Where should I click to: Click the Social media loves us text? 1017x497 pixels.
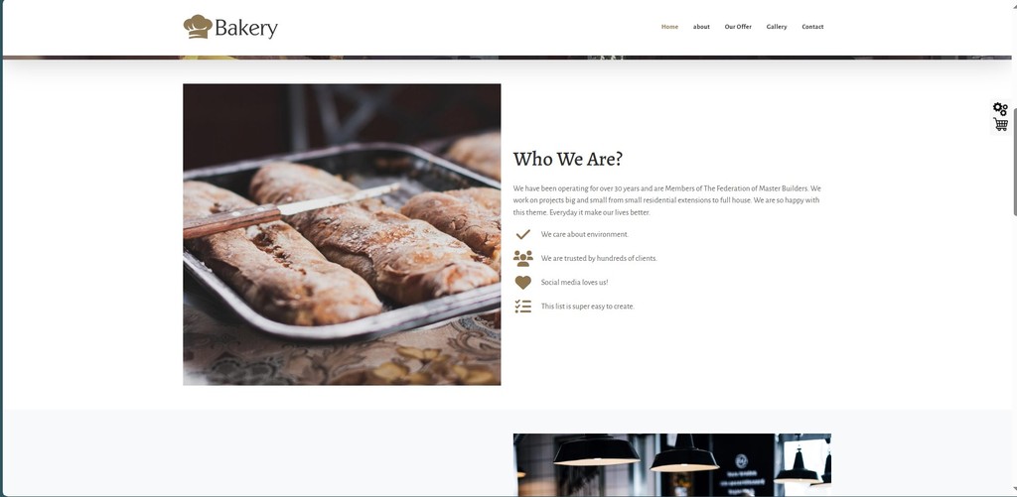coord(574,283)
